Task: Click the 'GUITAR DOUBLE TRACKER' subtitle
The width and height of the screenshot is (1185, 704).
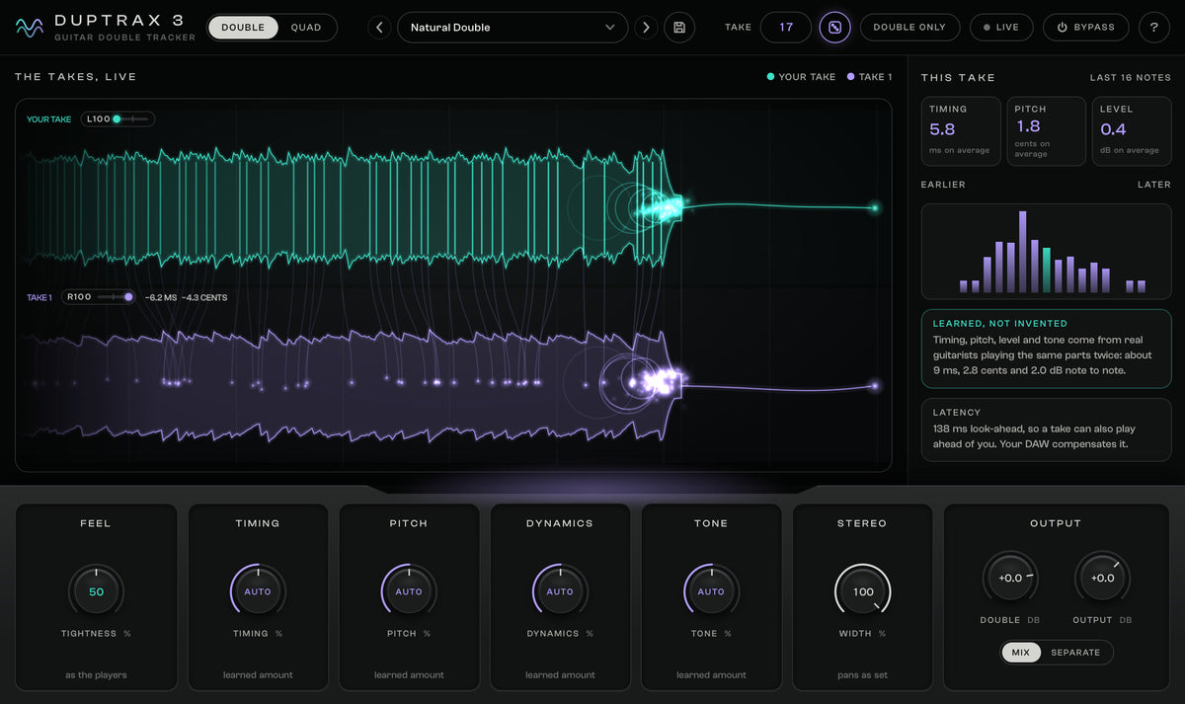Action: pyautogui.click(x=124, y=38)
